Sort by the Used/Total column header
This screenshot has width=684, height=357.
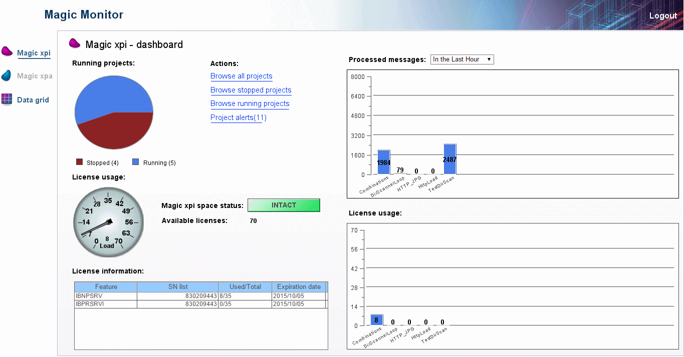245,287
